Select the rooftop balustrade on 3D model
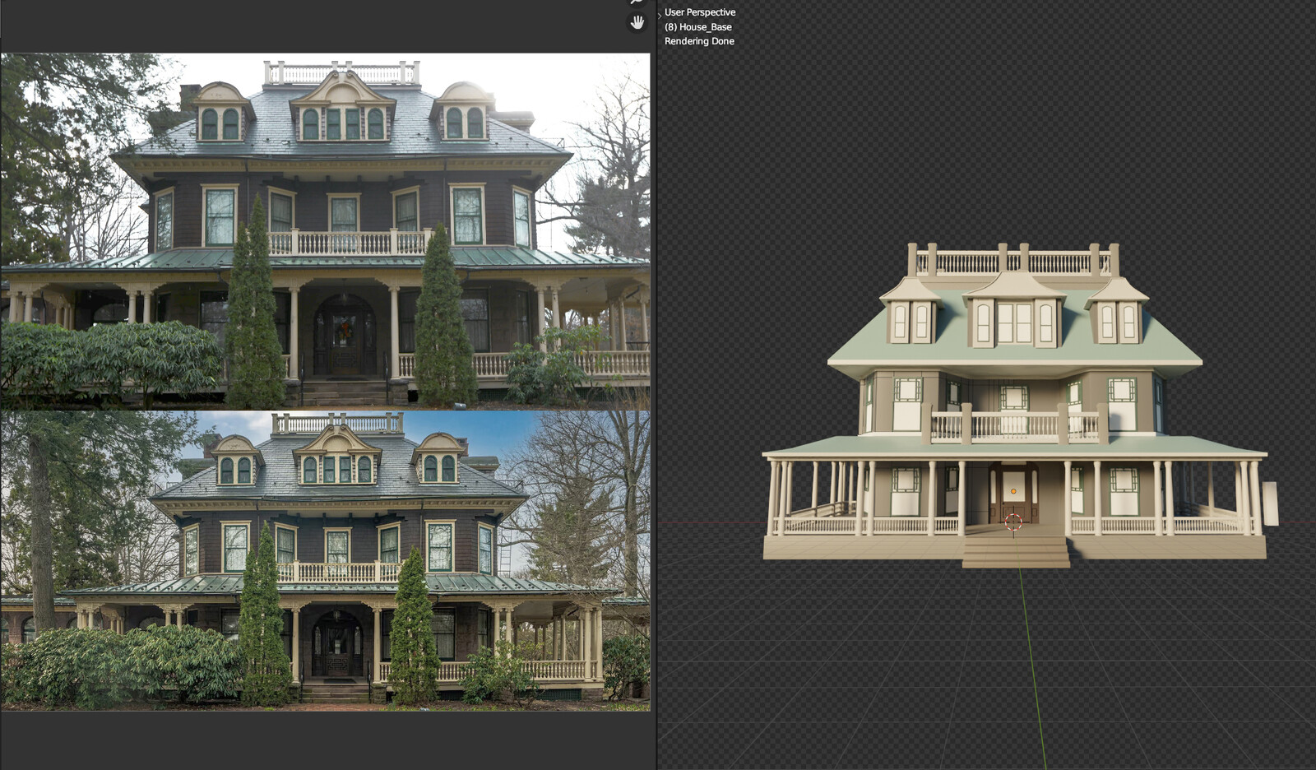 [1013, 261]
